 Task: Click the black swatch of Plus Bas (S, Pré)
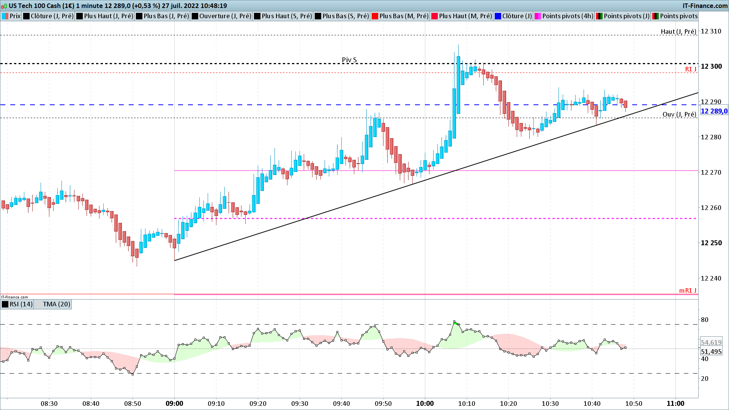pos(318,16)
